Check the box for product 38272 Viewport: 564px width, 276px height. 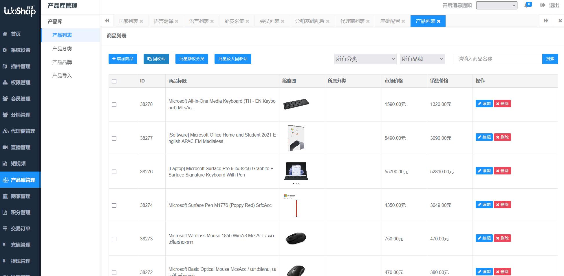[114, 273]
